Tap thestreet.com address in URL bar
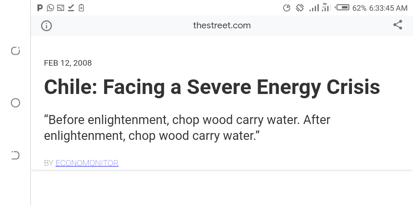The height and width of the screenshot is (206, 413). click(x=222, y=25)
